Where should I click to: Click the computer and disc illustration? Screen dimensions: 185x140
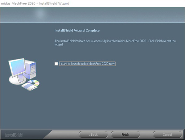point(24,74)
